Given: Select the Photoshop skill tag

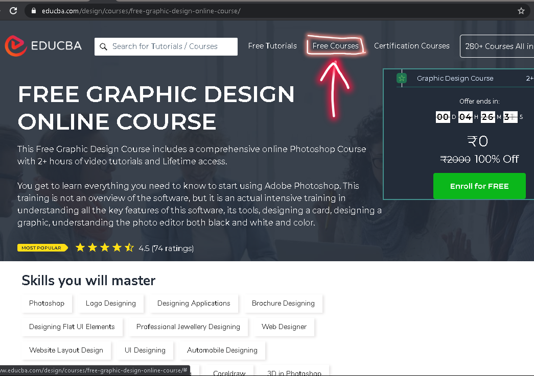Looking at the screenshot, I should point(47,303).
